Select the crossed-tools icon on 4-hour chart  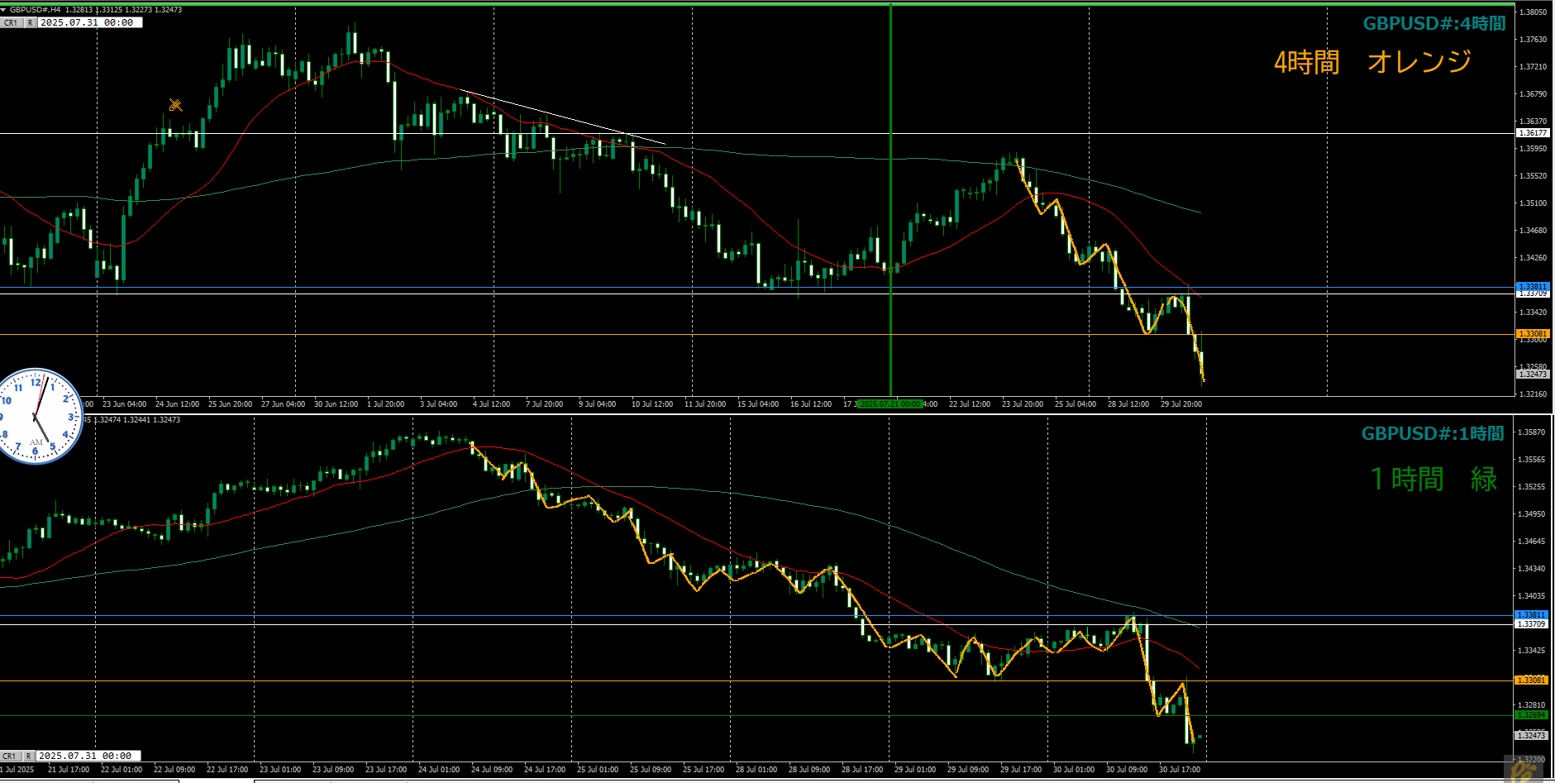point(175,105)
